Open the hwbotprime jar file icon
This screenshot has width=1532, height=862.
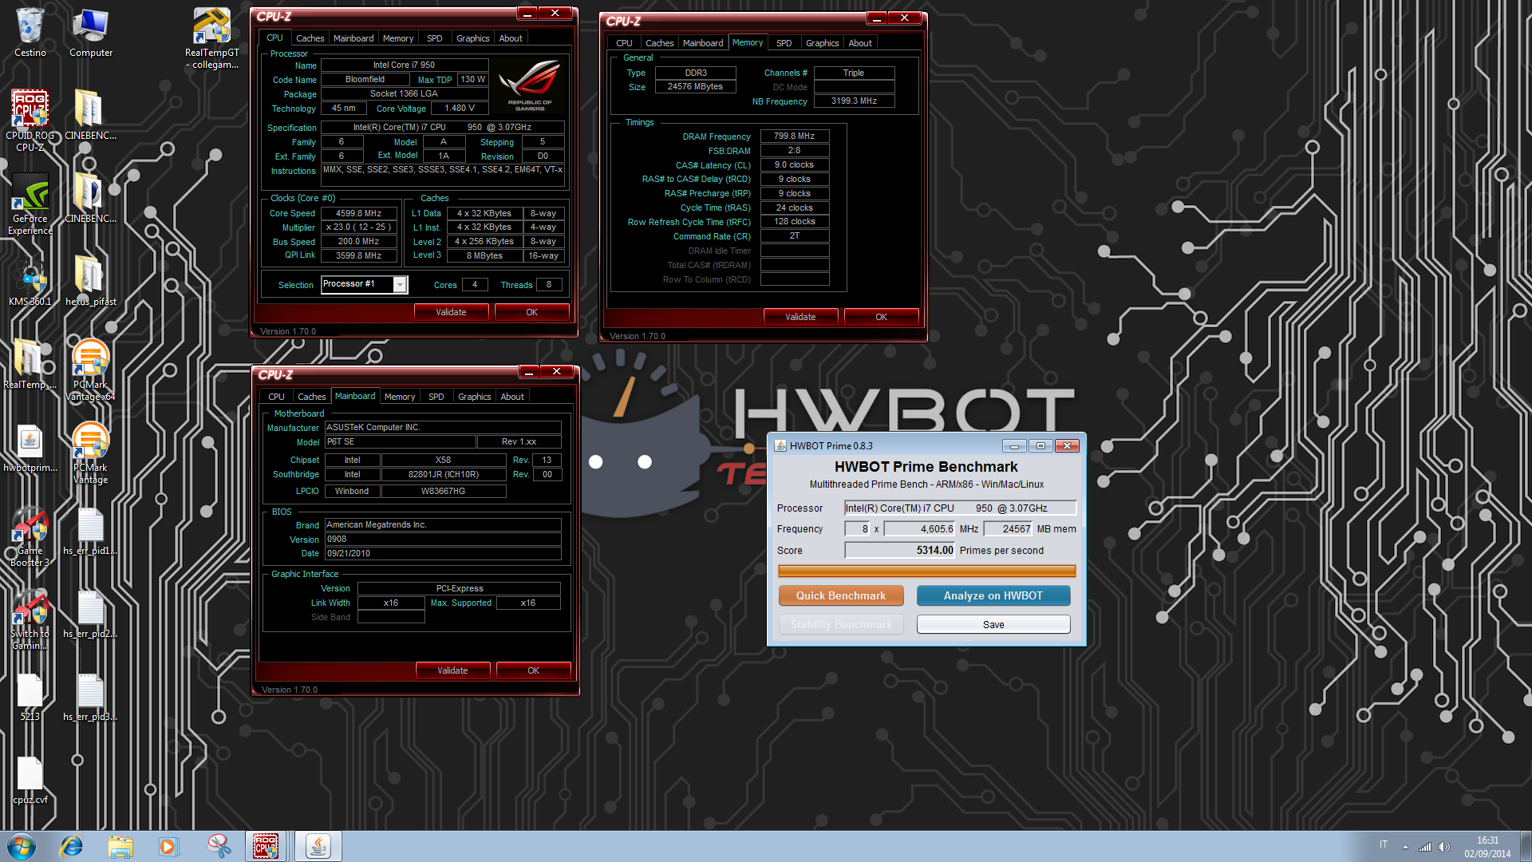(x=30, y=447)
